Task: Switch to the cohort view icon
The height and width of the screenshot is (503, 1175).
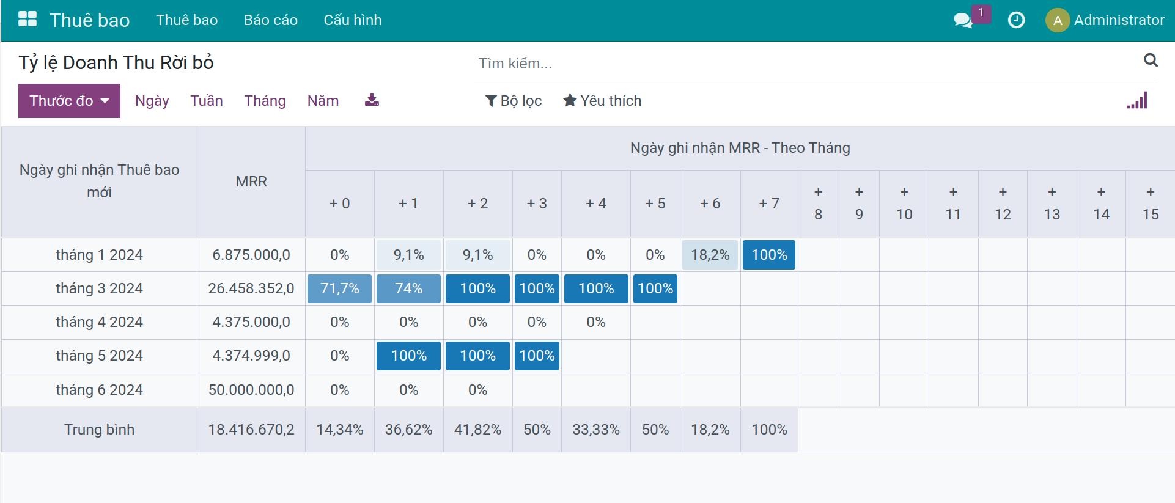Action: [1137, 101]
